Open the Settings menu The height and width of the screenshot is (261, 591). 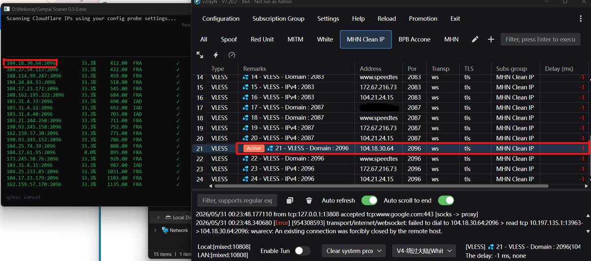[x=328, y=19]
